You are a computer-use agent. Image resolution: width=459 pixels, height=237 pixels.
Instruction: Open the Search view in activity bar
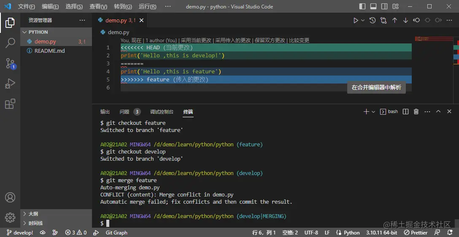point(10,43)
